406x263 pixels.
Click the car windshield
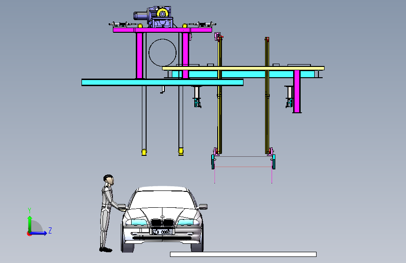[162, 199]
